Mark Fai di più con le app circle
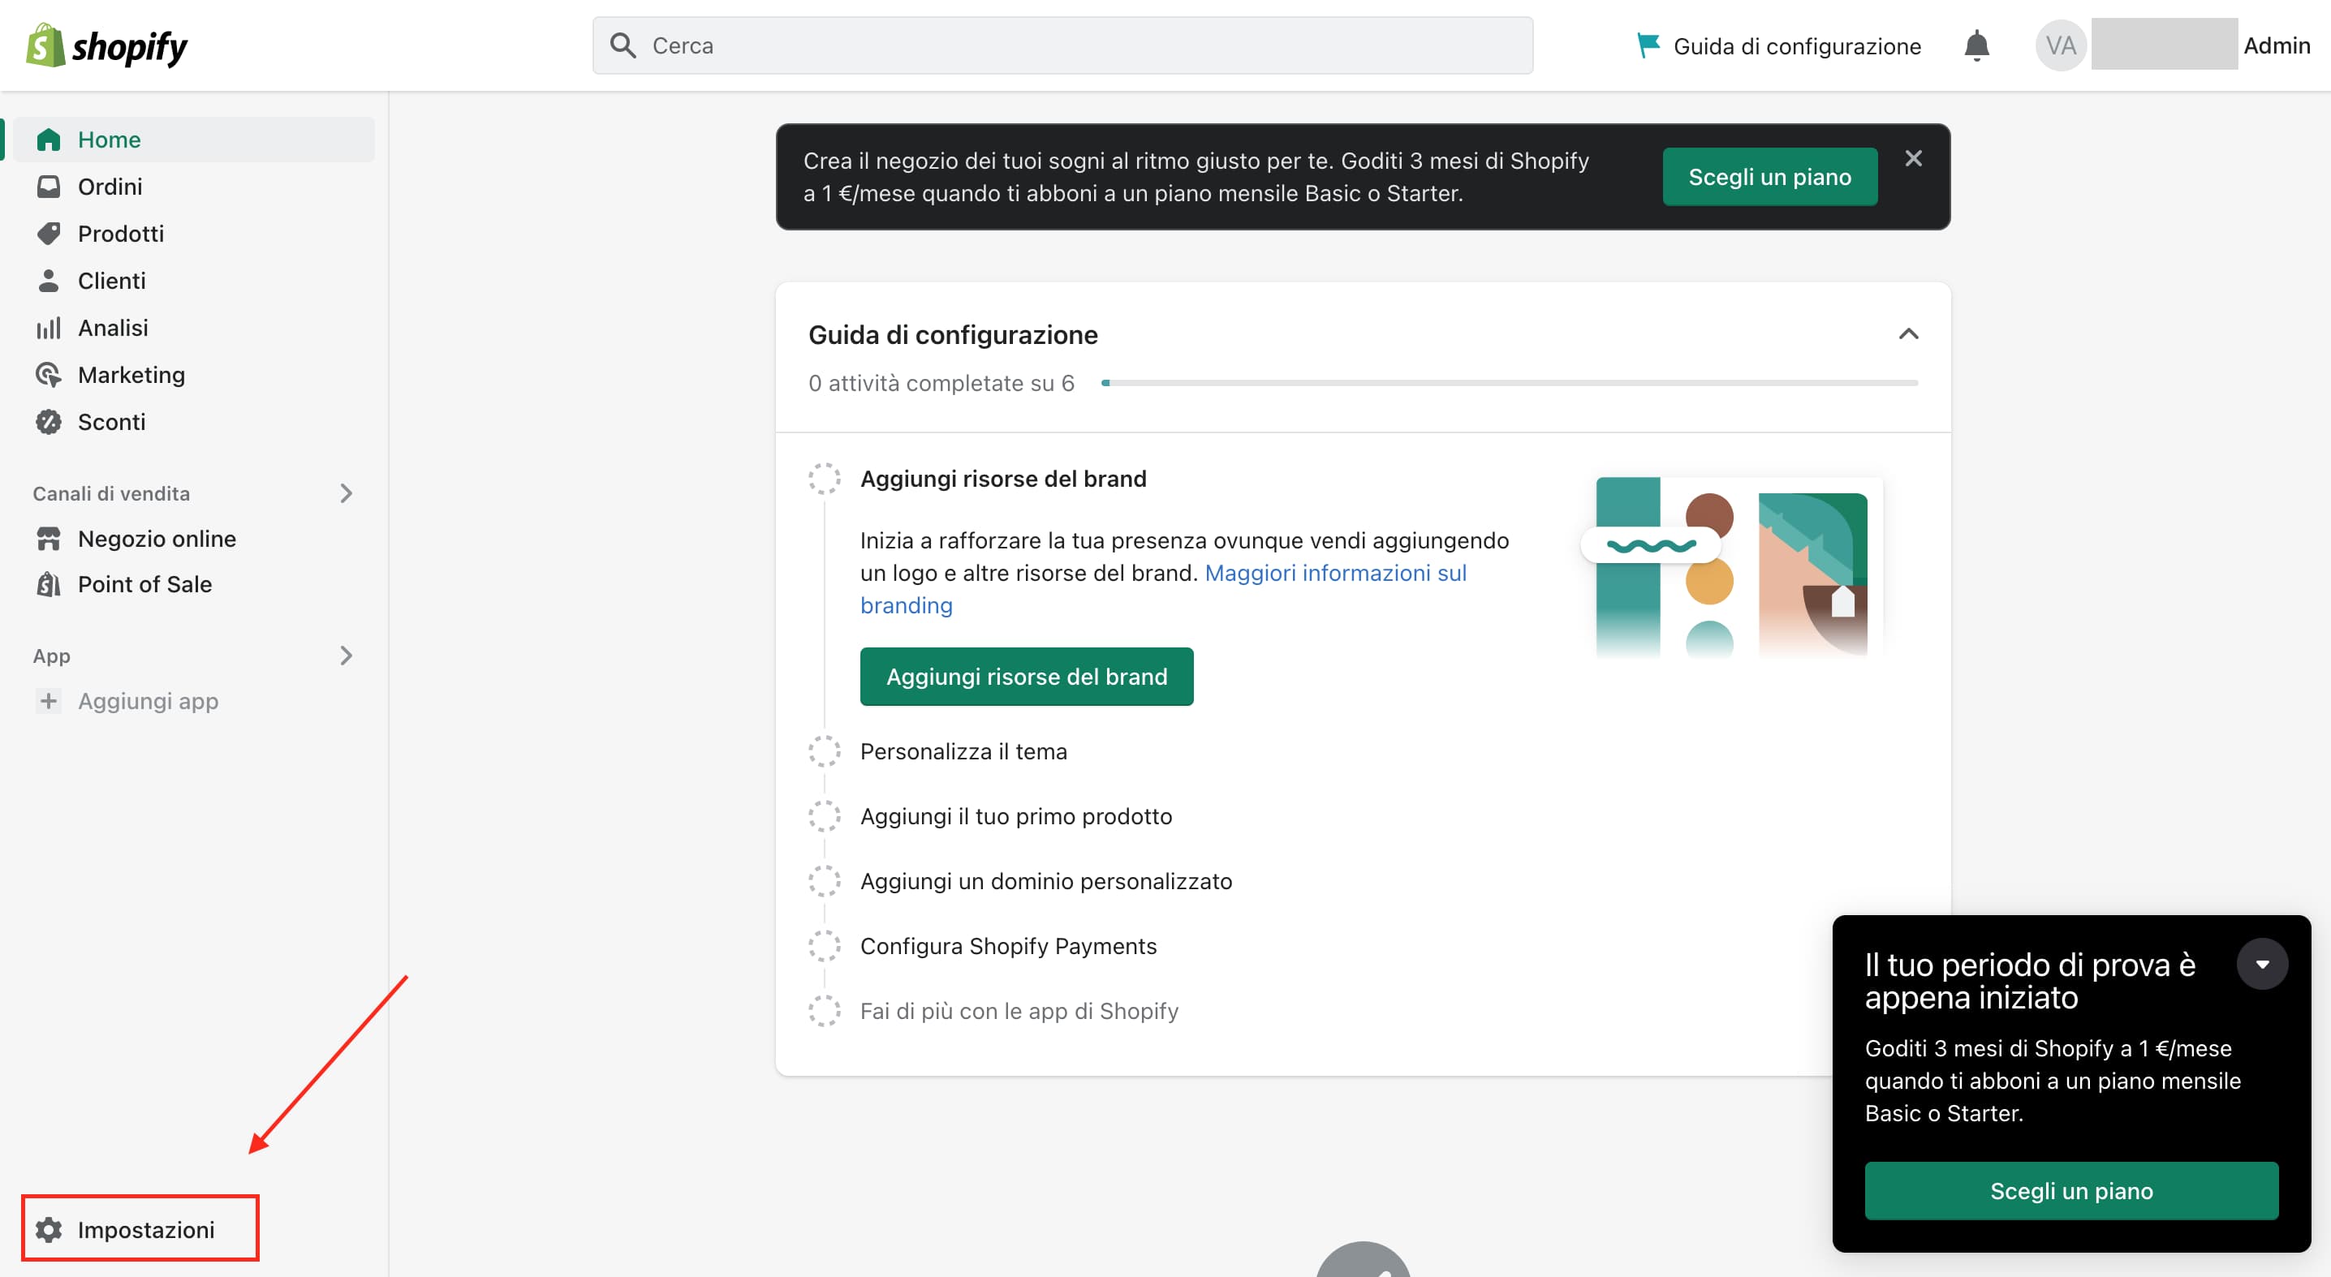The image size is (2331, 1277). (x=824, y=1010)
